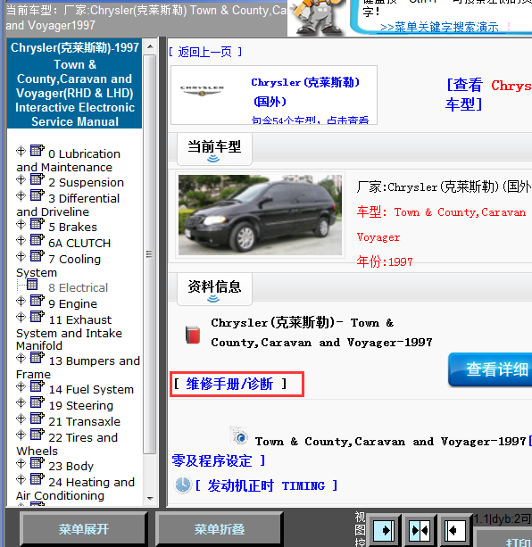Screen dimensions: 532x547
Task: Click the book icon beside 23 Body
Action: [37, 462]
